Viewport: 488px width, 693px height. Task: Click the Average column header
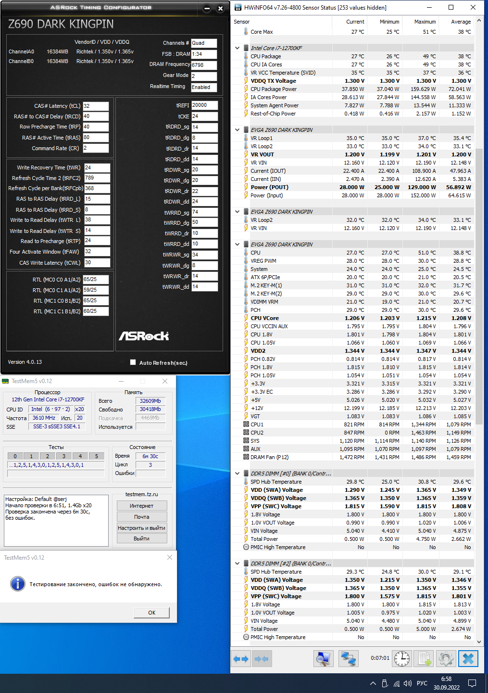coord(456,22)
